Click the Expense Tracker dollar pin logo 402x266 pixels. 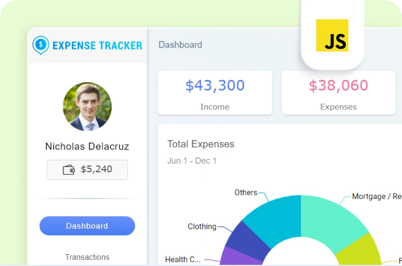41,45
